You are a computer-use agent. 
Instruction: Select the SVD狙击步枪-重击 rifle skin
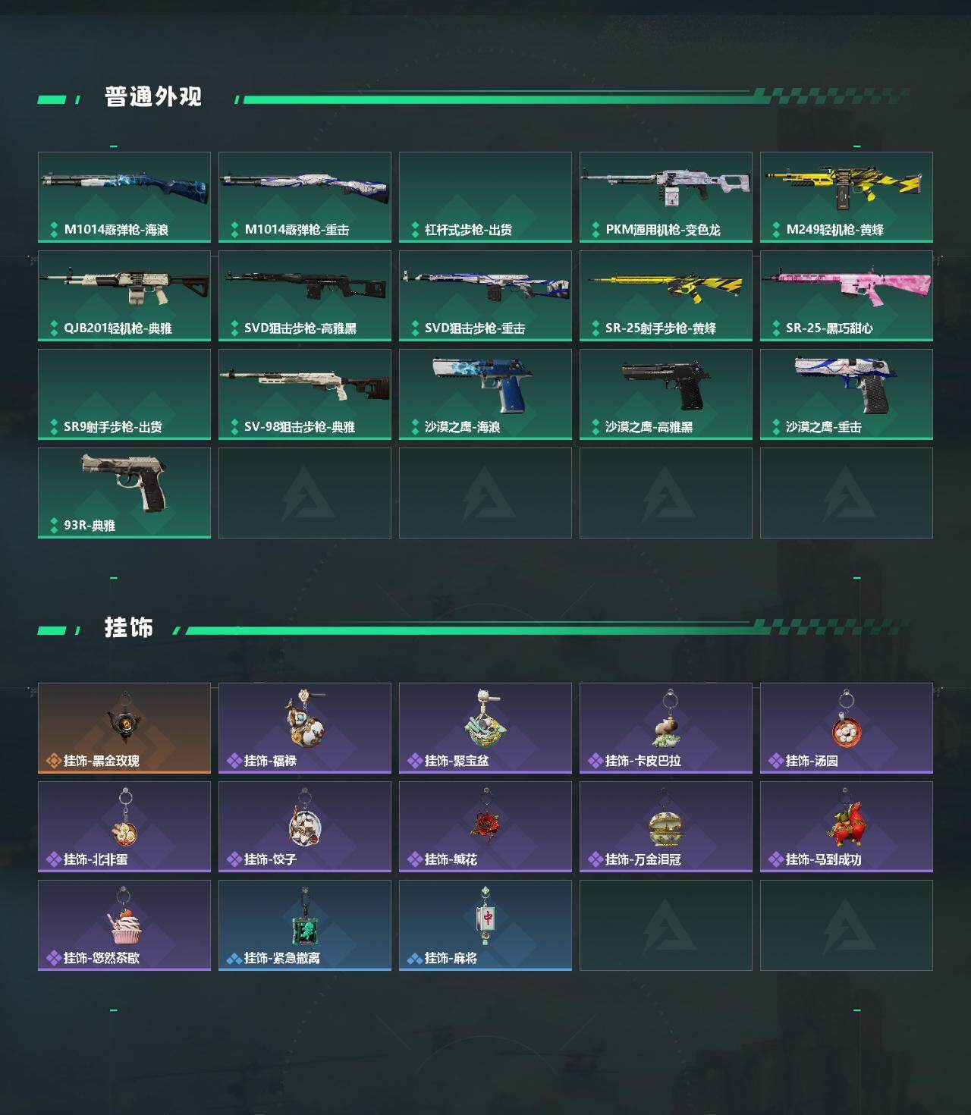pyautogui.click(x=485, y=296)
